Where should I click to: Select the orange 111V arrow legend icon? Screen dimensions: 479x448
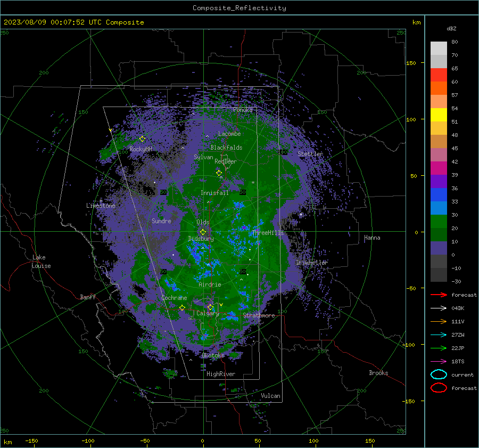click(x=439, y=321)
